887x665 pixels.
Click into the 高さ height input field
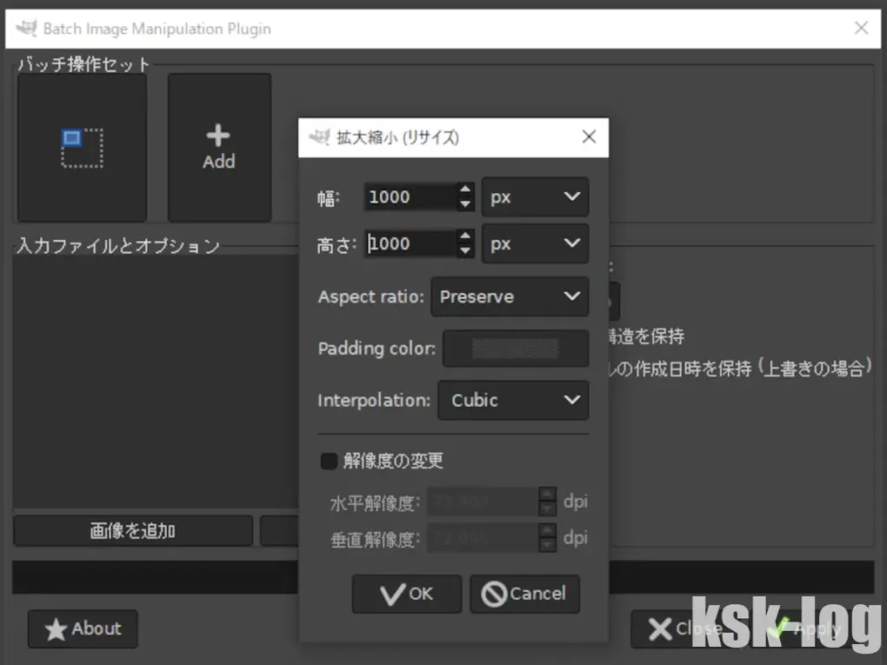409,244
